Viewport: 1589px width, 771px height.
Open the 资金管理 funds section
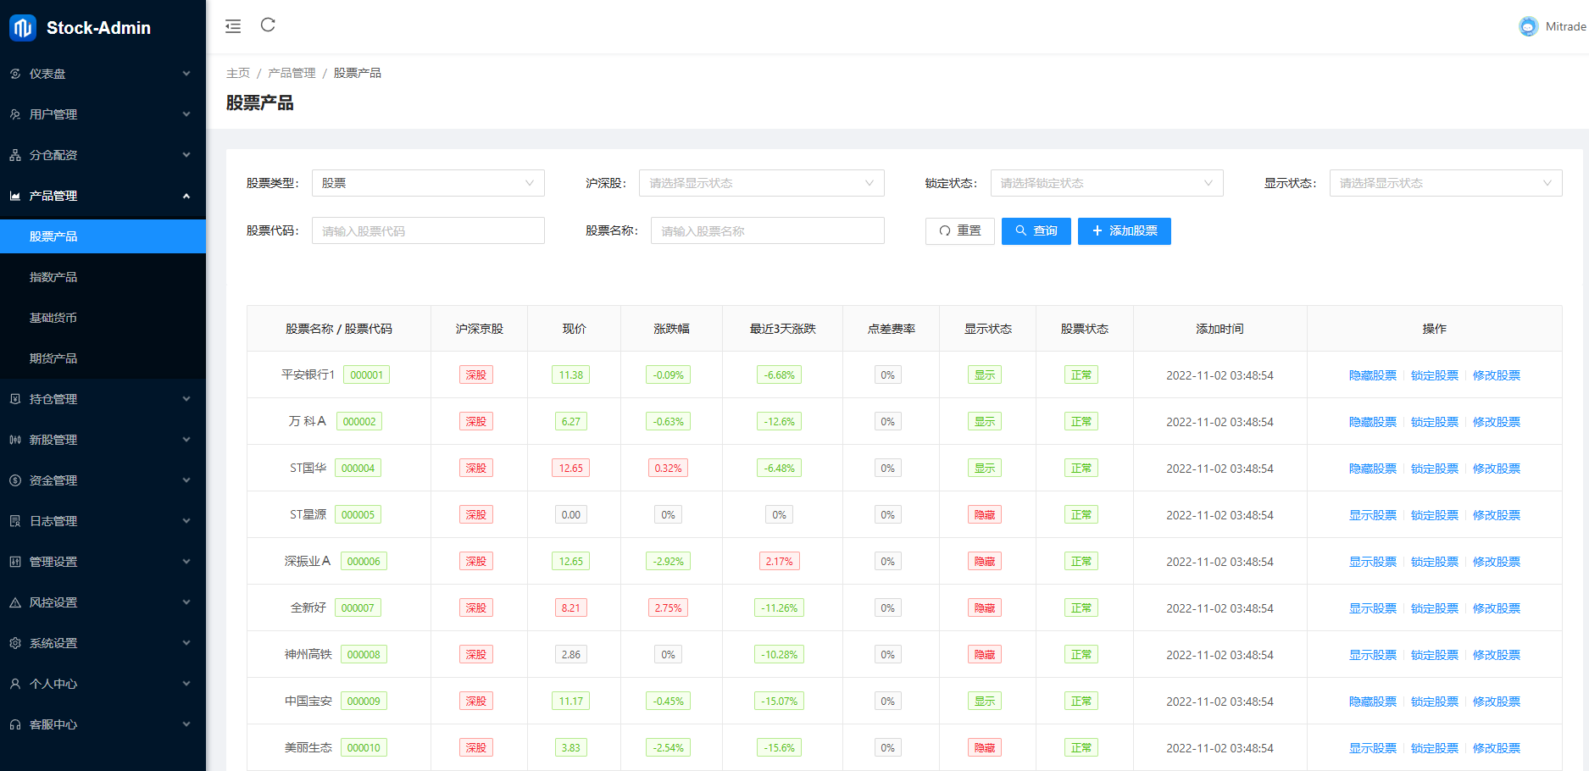(x=53, y=480)
